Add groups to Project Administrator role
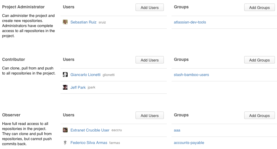 click(259, 7)
